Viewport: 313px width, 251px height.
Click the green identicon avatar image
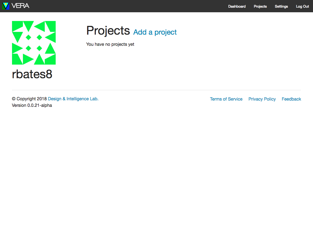coord(34,43)
